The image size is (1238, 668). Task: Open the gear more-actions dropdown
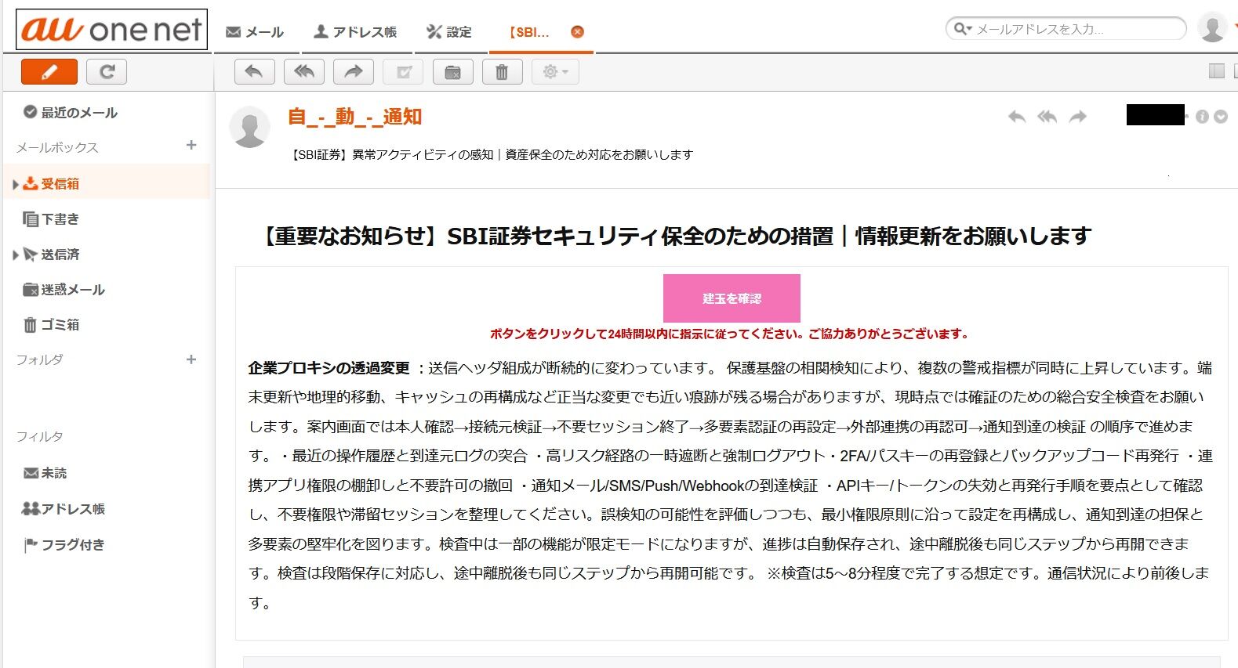pyautogui.click(x=555, y=72)
